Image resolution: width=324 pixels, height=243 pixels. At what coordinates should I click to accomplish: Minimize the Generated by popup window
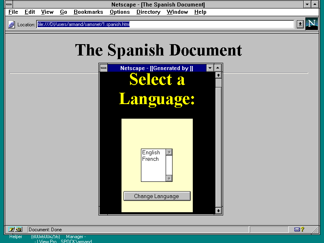[210, 68]
